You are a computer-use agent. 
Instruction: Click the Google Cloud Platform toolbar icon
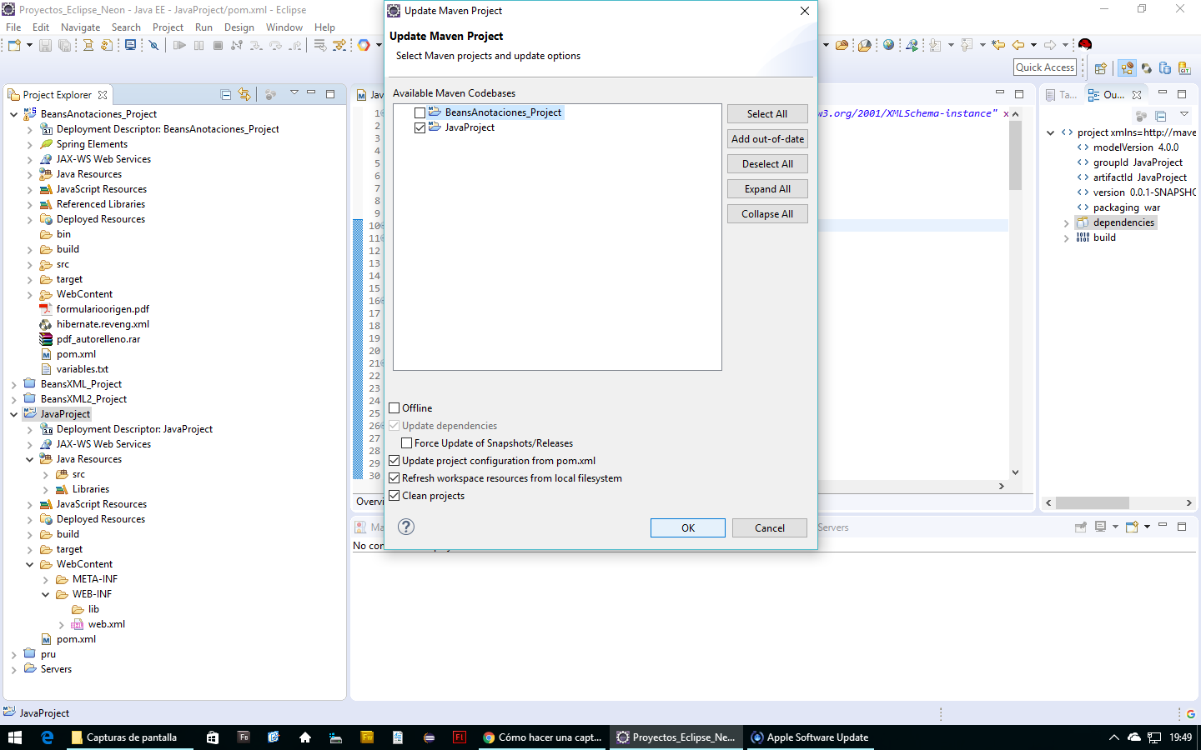pyautogui.click(x=364, y=45)
